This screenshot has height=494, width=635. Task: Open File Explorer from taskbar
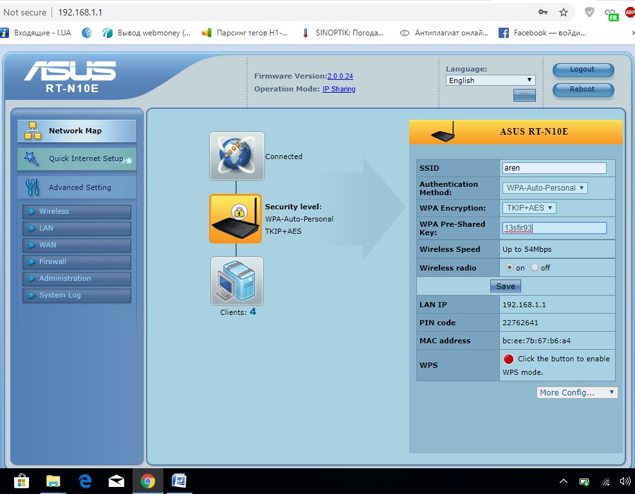53,481
